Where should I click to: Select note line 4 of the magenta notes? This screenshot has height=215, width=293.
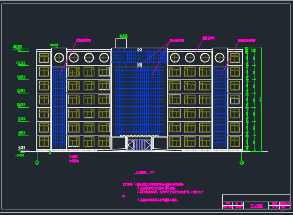tap(158, 200)
